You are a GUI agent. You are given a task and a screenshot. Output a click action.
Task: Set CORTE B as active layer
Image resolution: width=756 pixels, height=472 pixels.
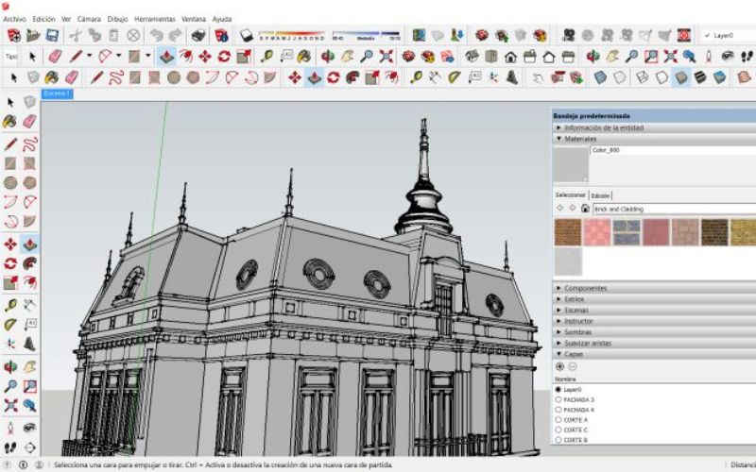click(558, 440)
